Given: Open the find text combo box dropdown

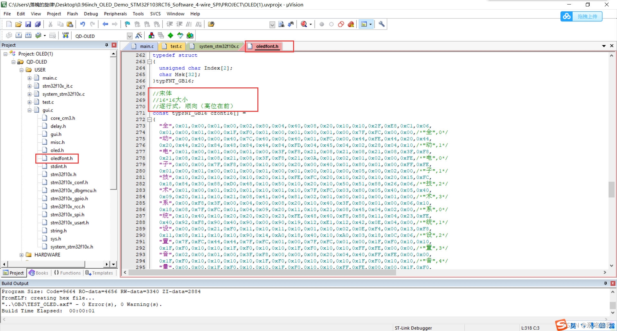Looking at the screenshot, I should pos(272,24).
